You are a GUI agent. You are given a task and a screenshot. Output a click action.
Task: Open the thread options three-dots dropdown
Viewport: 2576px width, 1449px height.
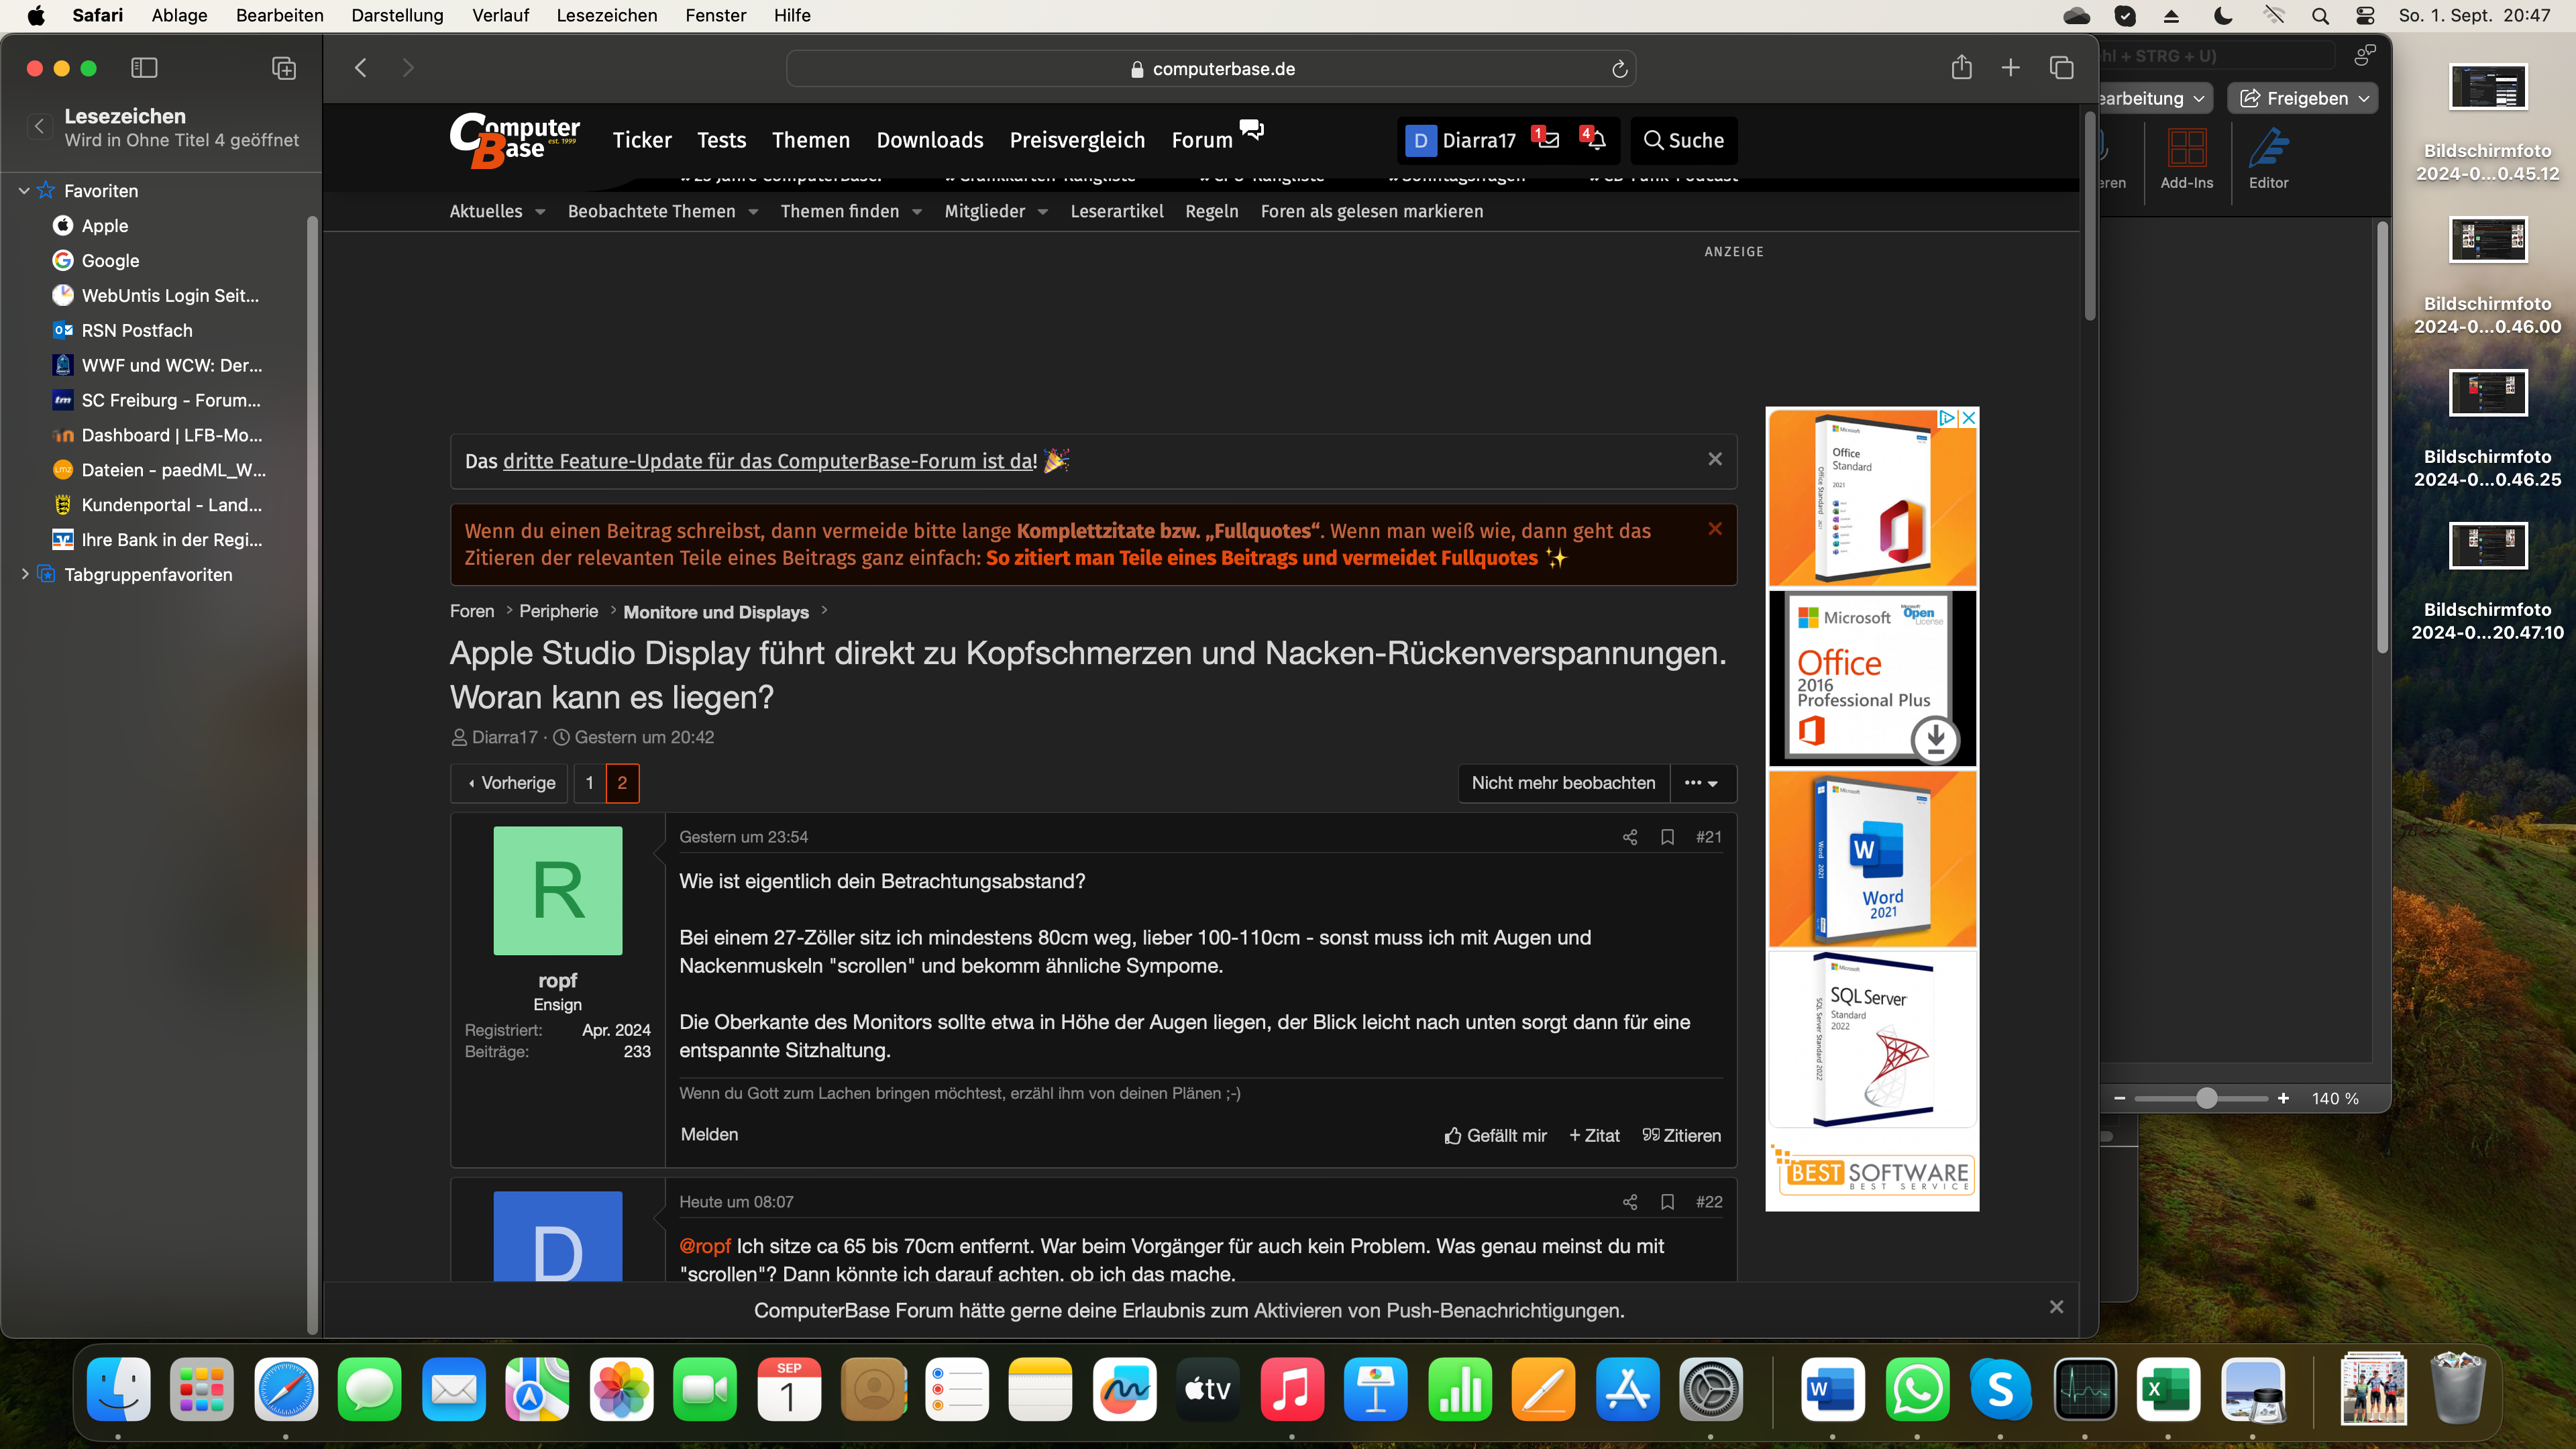click(x=1701, y=783)
